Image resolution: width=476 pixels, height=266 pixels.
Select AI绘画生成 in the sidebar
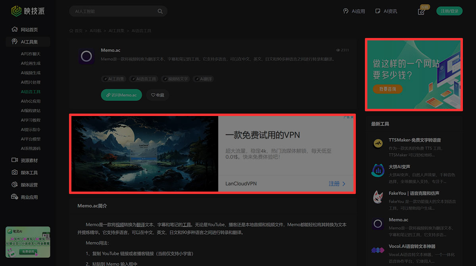coord(31,63)
